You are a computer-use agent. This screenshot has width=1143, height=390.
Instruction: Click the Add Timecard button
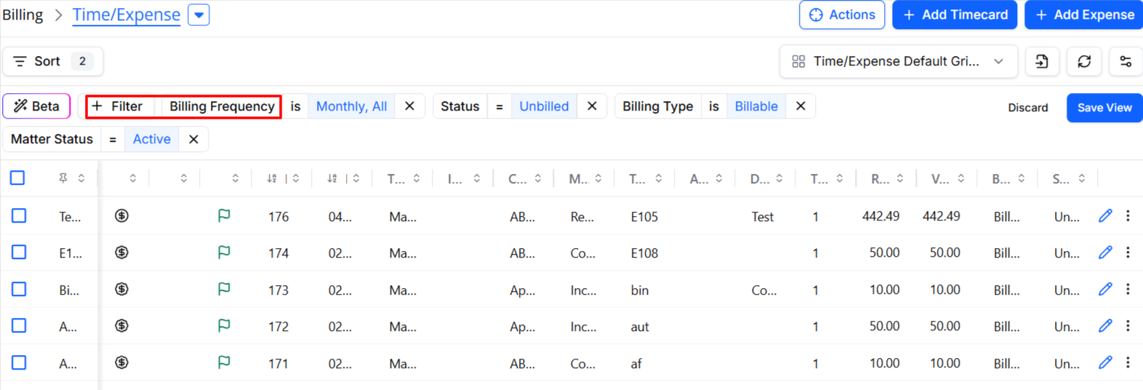(x=955, y=15)
